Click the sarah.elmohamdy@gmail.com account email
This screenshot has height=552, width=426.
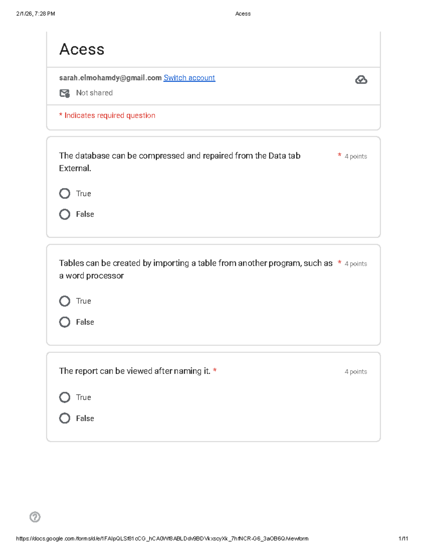[110, 78]
